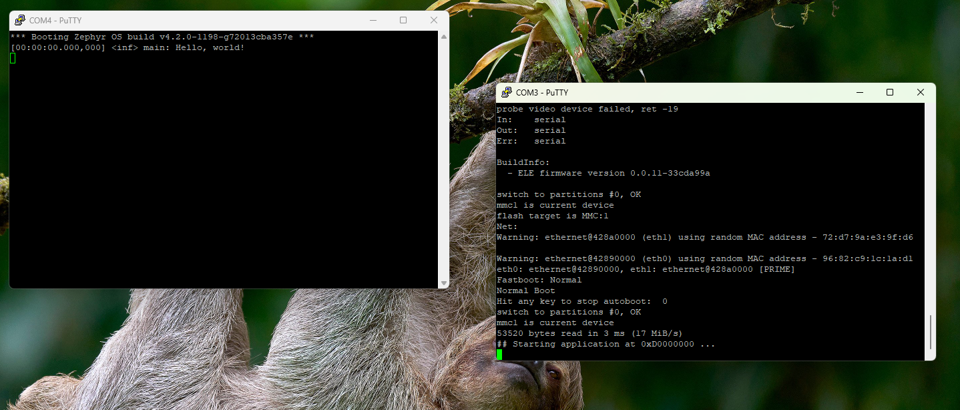Minimize the COM4 PuTTY window
The height and width of the screenshot is (410, 960).
(x=373, y=21)
